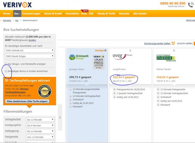This screenshot has height=143, width=195.
Task: Go to Startseite breadcrumb
Action: click(7, 20)
